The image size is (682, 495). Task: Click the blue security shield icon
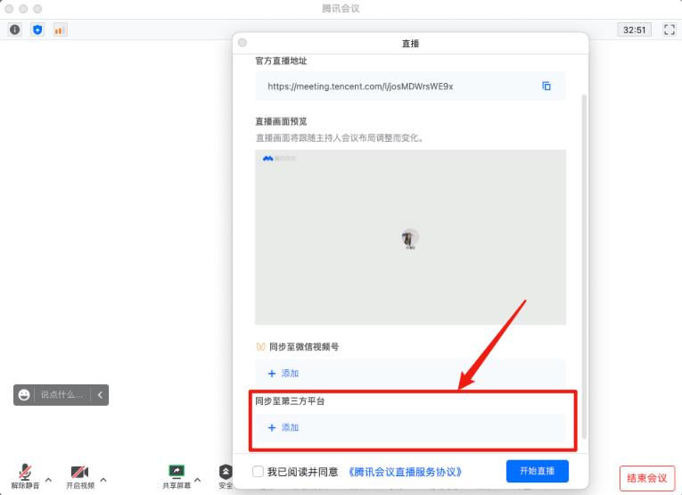pos(37,29)
